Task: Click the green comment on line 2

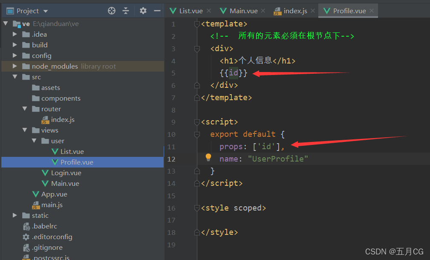Action: tap(282, 36)
